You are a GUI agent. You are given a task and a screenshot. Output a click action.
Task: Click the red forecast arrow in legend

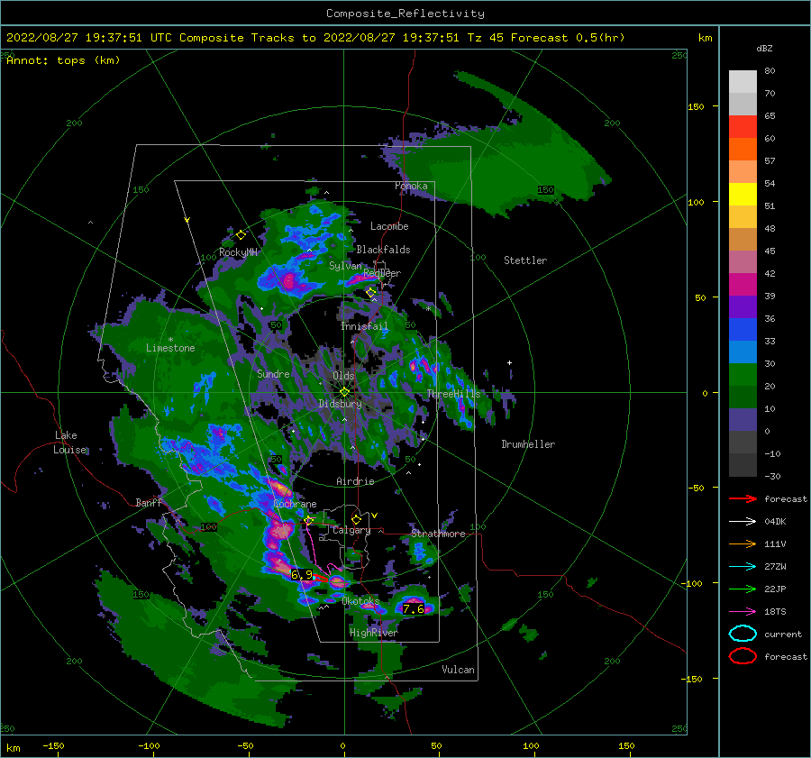743,498
